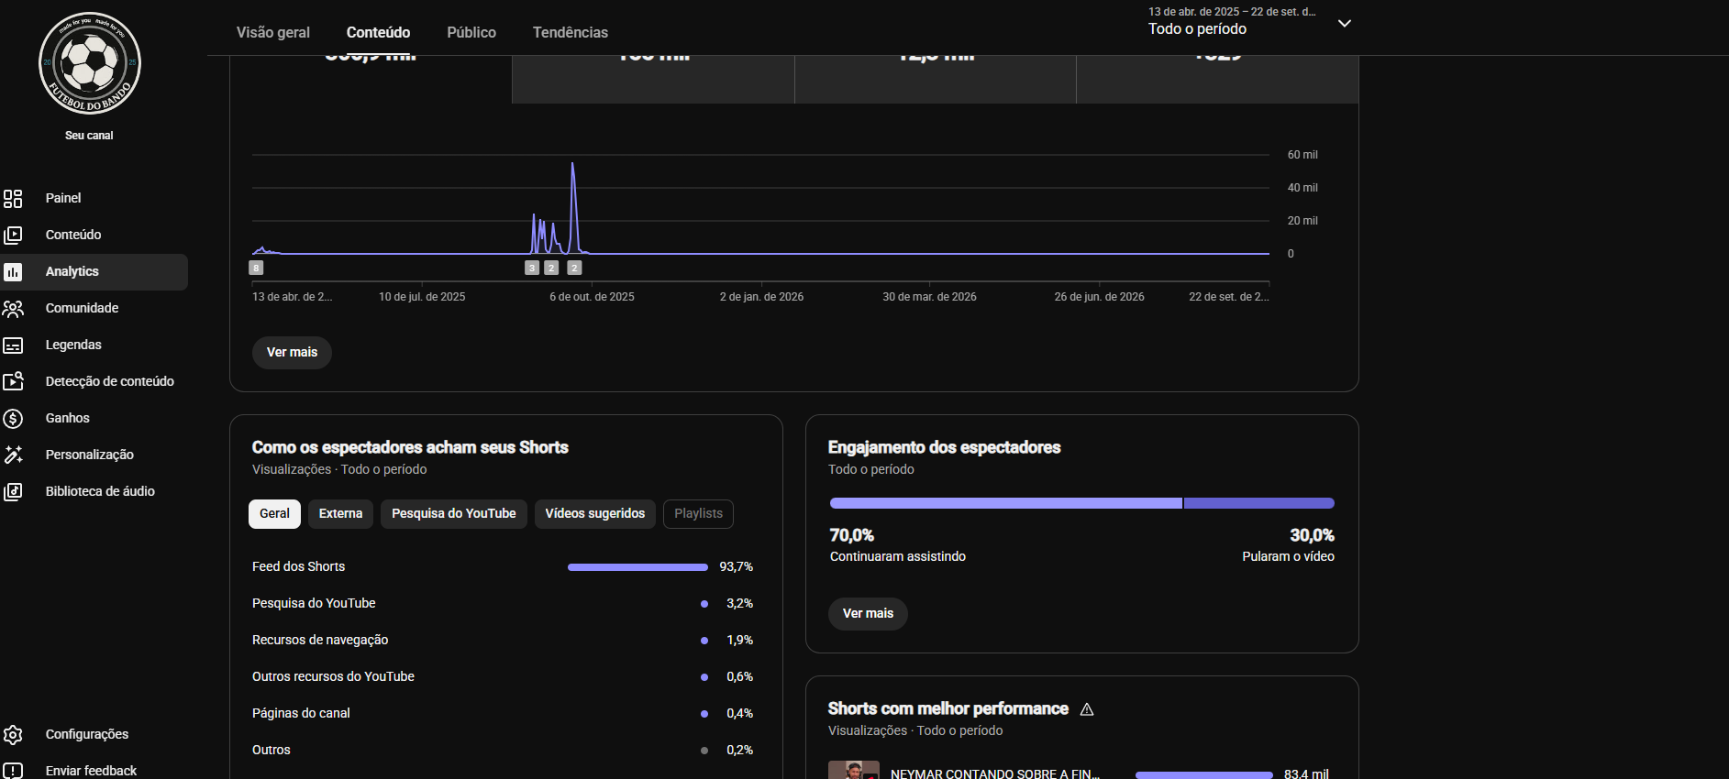This screenshot has height=779, width=1729.
Task: Open Comunidade from the sidebar icon
Action: point(13,308)
